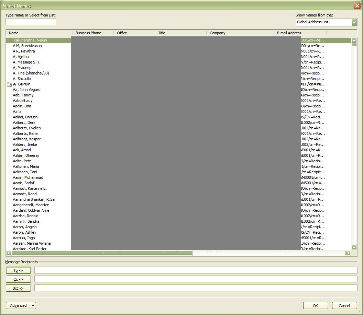Viewport: 363px width, 315px height.
Task: Click the A_BIPOP folder icon
Action: (9, 84)
